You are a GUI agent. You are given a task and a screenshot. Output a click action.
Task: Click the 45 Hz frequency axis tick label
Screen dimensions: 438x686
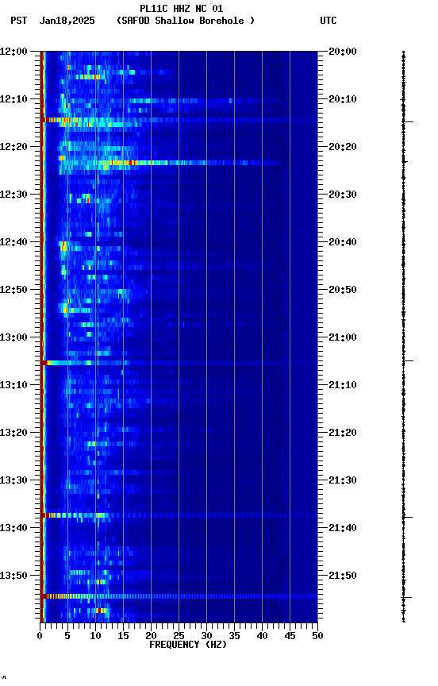tap(290, 636)
